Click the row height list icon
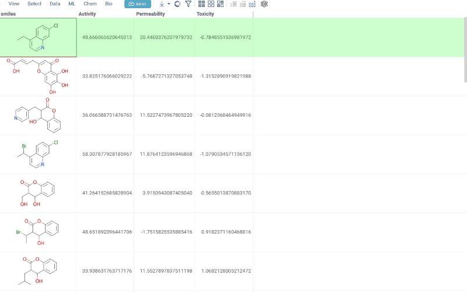Viewport: 467px width, 292px height. pos(234,4)
